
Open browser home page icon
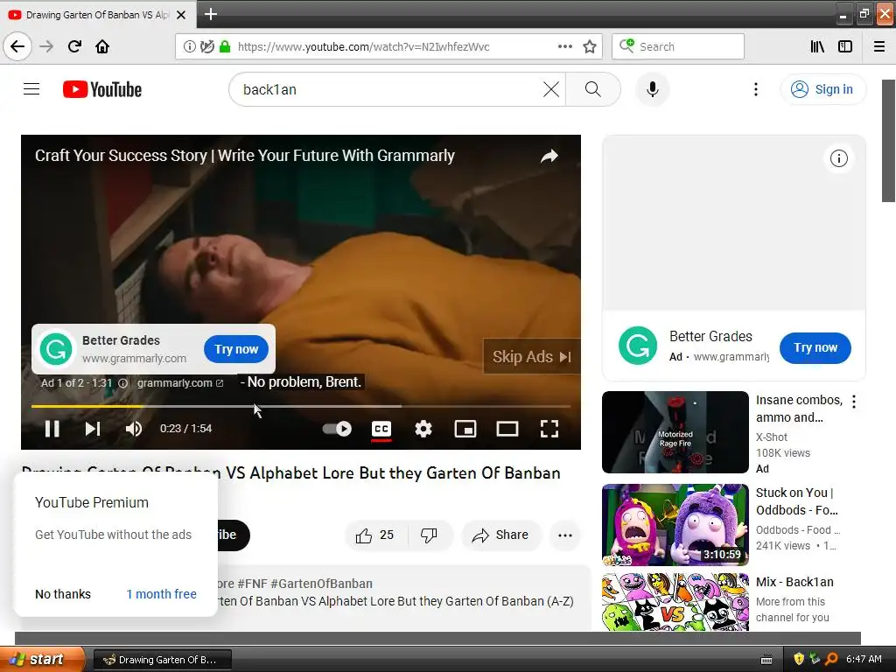click(x=102, y=46)
